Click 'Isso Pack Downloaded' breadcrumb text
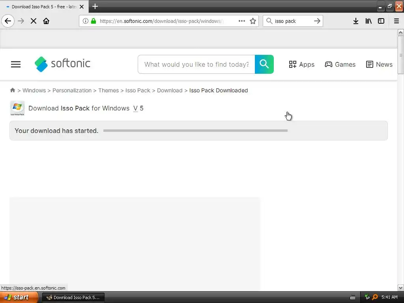This screenshot has height=303, width=404. point(219,90)
